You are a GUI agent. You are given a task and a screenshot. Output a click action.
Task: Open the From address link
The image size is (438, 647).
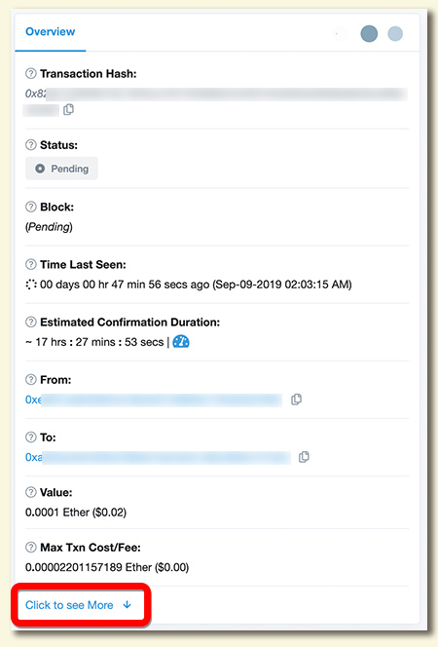(x=154, y=400)
